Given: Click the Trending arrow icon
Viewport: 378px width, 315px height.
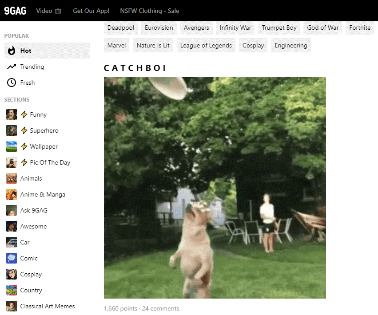Looking at the screenshot, I should click(x=12, y=67).
